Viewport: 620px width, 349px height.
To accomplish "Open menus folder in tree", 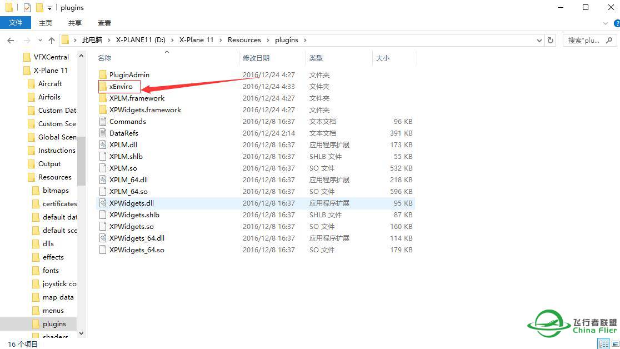I will click(x=53, y=311).
